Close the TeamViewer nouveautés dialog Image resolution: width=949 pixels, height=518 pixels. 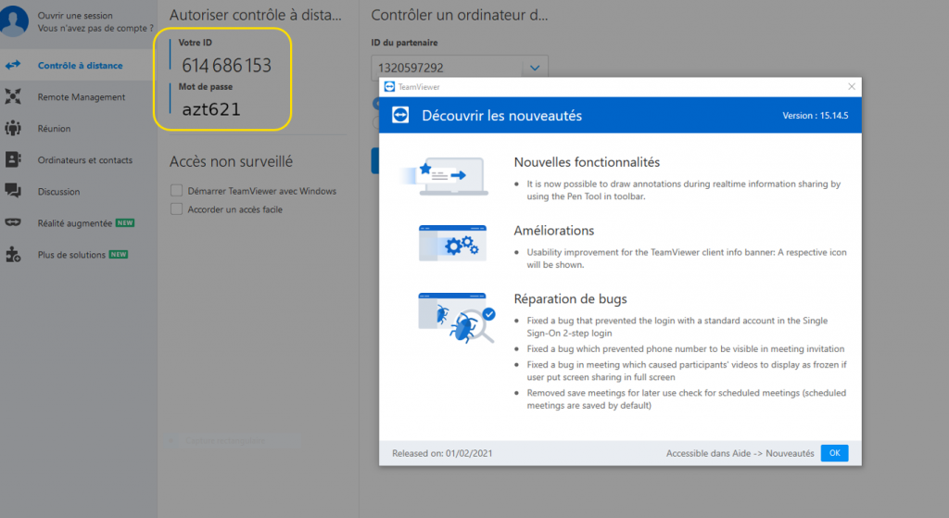(852, 86)
